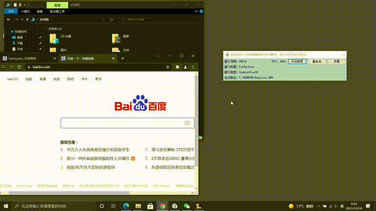Open a new Chrome tab
The height and width of the screenshot is (211, 376).
pyautogui.click(x=123, y=58)
